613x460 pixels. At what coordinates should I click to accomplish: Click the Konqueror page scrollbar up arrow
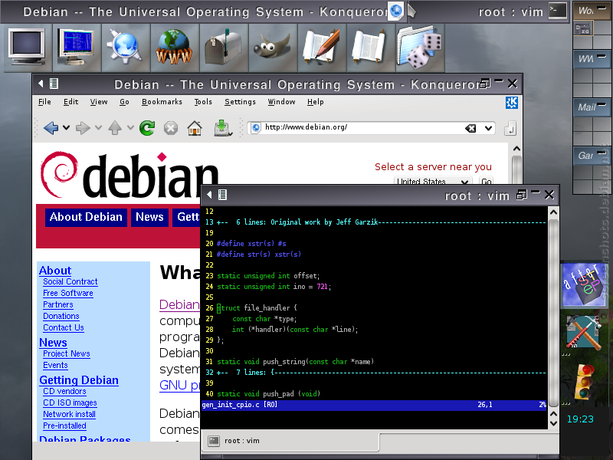[516, 149]
